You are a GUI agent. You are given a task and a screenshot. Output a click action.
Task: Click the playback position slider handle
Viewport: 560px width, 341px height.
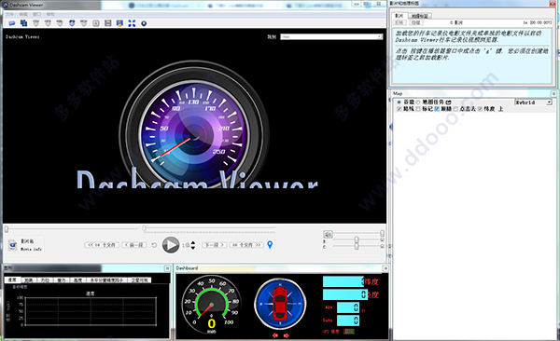click(7, 229)
